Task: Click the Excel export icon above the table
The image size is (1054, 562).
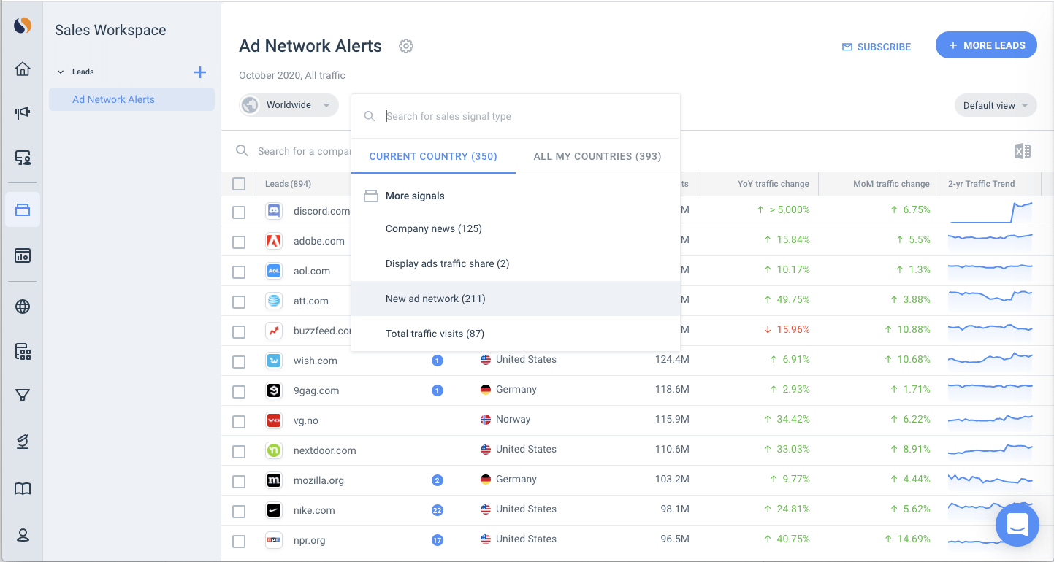Action: point(1022,150)
